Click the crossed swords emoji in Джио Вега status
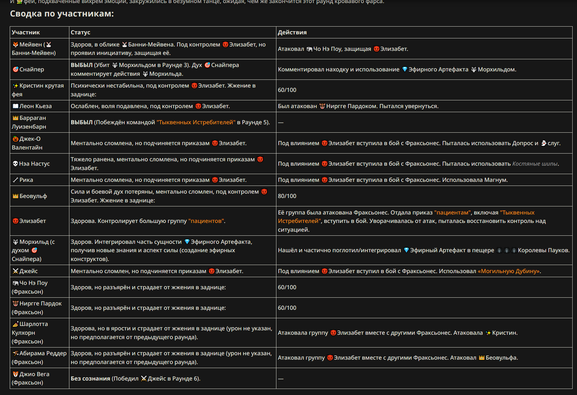This screenshot has height=395, width=577. (144, 378)
